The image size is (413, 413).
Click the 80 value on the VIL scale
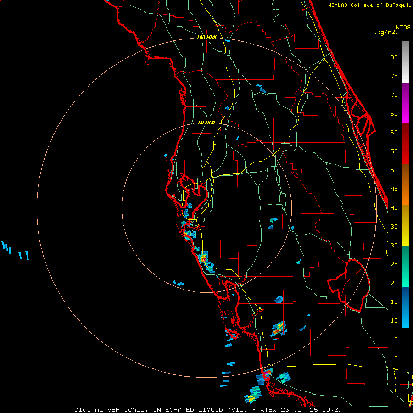click(394, 57)
